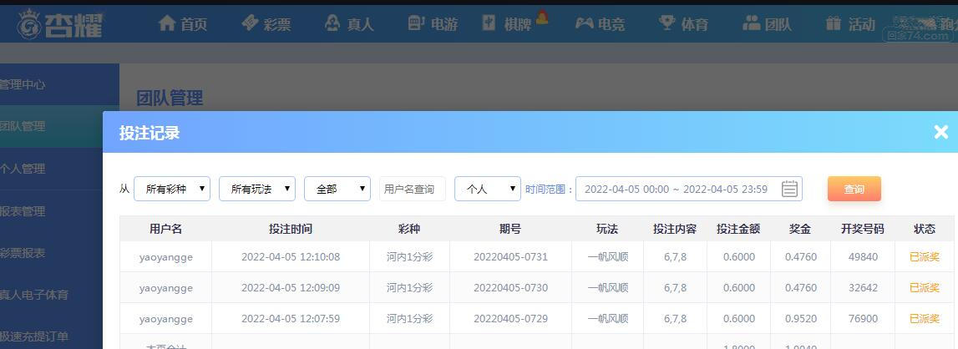Click the 期号 column header

coord(510,229)
